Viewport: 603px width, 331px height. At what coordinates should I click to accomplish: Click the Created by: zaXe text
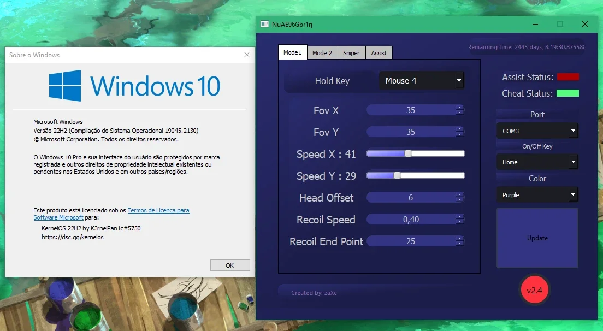(314, 293)
